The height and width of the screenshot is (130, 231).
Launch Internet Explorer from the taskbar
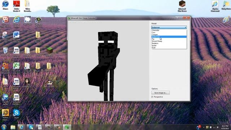(x=22, y=127)
